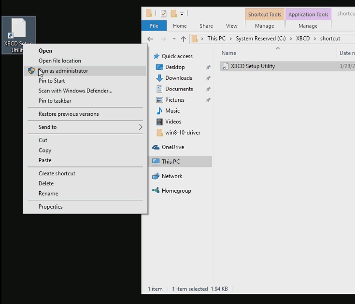Open Manage tab under Shortcut Tools

coord(265,26)
